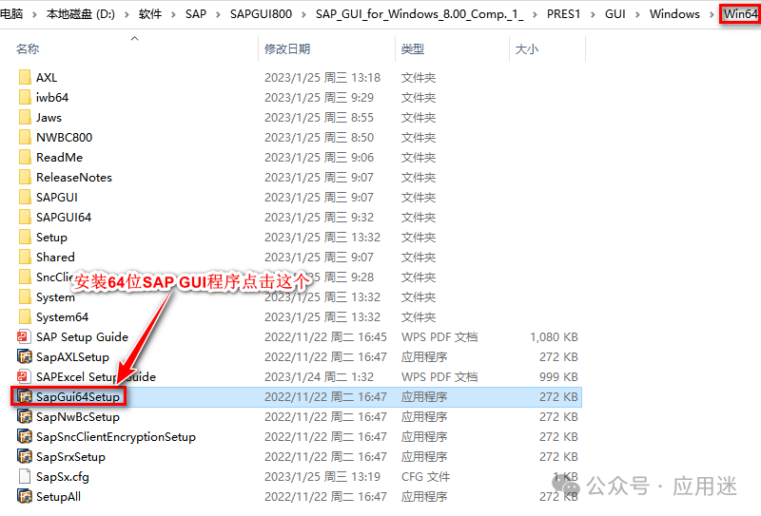Select the SapAXLSetup file name
This screenshot has width=761, height=516.
pyautogui.click(x=73, y=357)
